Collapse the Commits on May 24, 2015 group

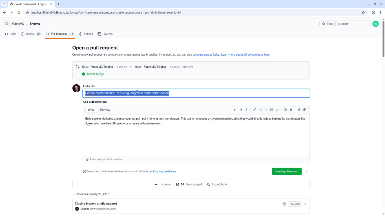pos(74,194)
